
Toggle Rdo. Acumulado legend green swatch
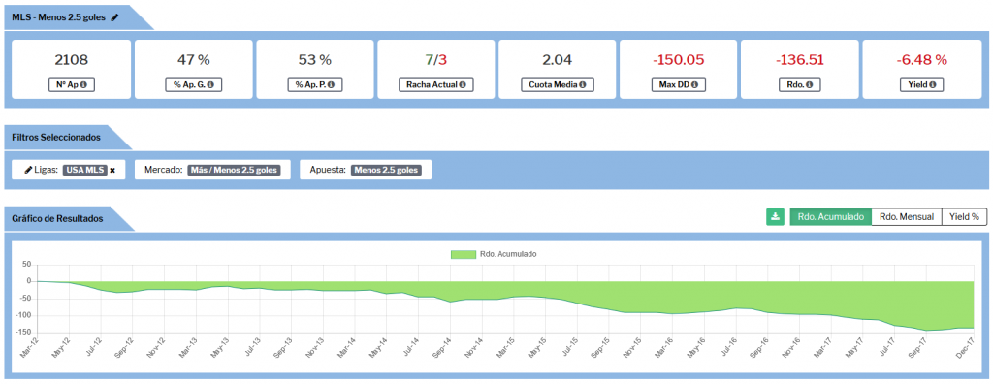pos(463,254)
